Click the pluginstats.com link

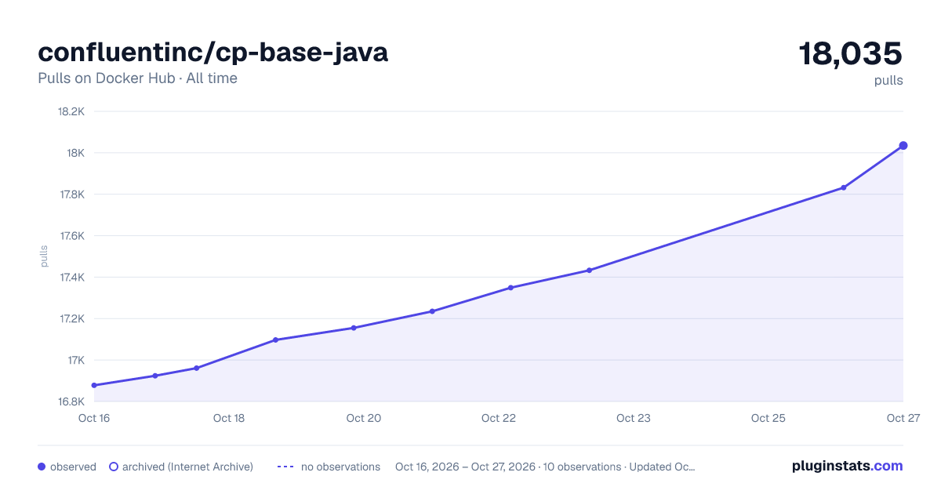pyautogui.click(x=848, y=466)
